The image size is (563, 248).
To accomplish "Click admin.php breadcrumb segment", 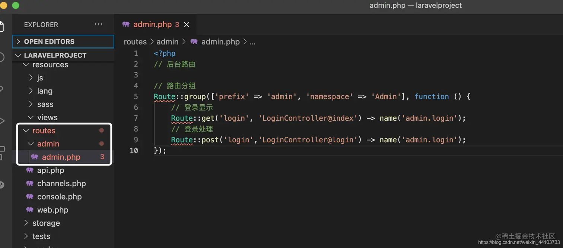I will click(220, 42).
